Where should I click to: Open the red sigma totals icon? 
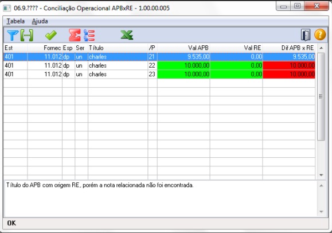75,35
